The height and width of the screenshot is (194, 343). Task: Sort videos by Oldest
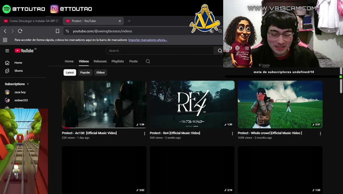101,72
